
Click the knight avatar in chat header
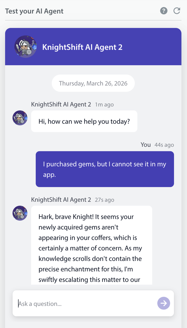[26, 47]
